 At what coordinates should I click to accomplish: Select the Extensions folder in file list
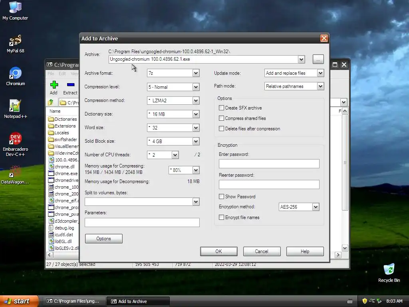[x=63, y=126]
